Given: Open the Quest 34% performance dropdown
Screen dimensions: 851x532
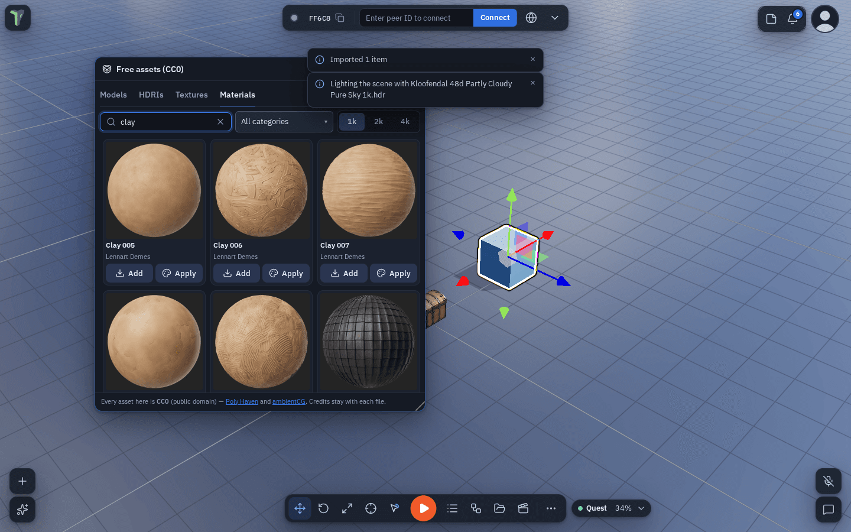Looking at the screenshot, I should coord(611,508).
